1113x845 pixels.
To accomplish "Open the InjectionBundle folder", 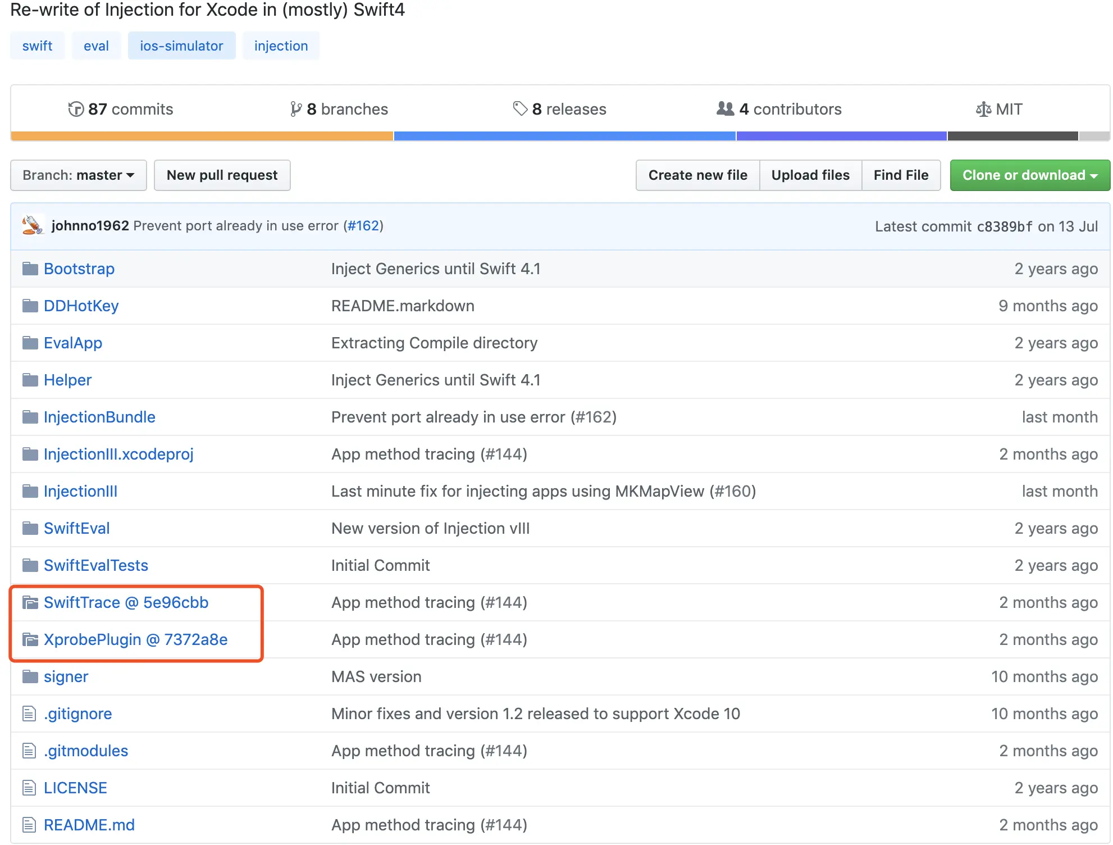I will pyautogui.click(x=99, y=417).
